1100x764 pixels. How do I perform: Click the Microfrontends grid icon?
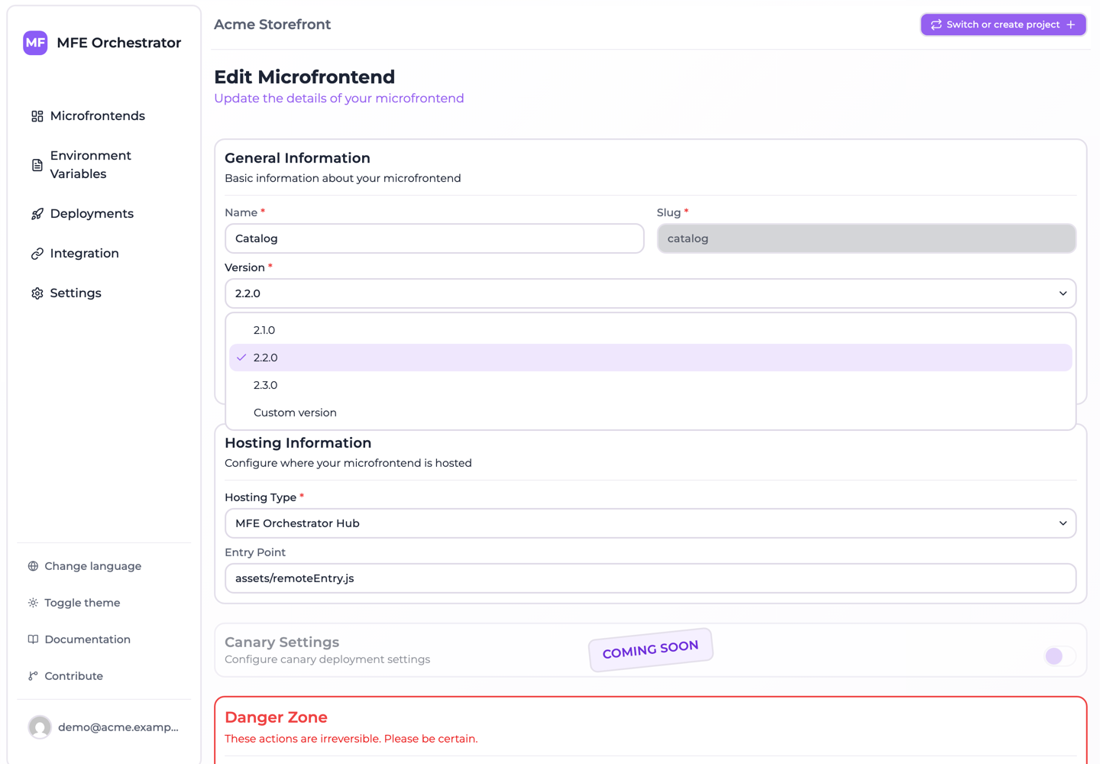coord(37,116)
